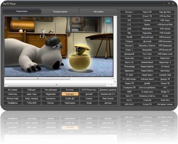Open the Культура channel
Viewport: 178px width, 144px height.
[x=129, y=58]
